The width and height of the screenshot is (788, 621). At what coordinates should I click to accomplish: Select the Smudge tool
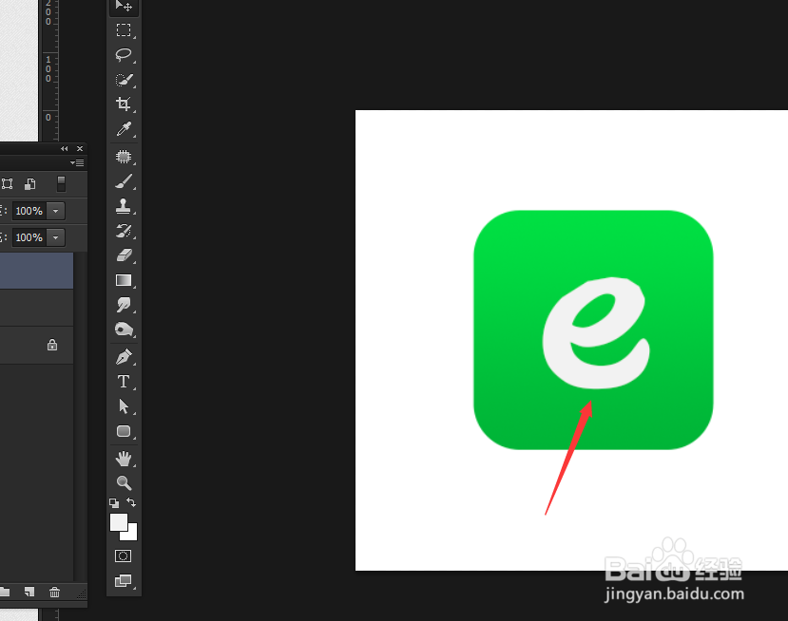tap(124, 304)
